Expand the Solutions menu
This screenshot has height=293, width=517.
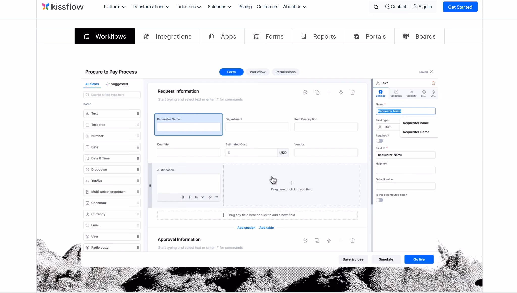(x=219, y=7)
